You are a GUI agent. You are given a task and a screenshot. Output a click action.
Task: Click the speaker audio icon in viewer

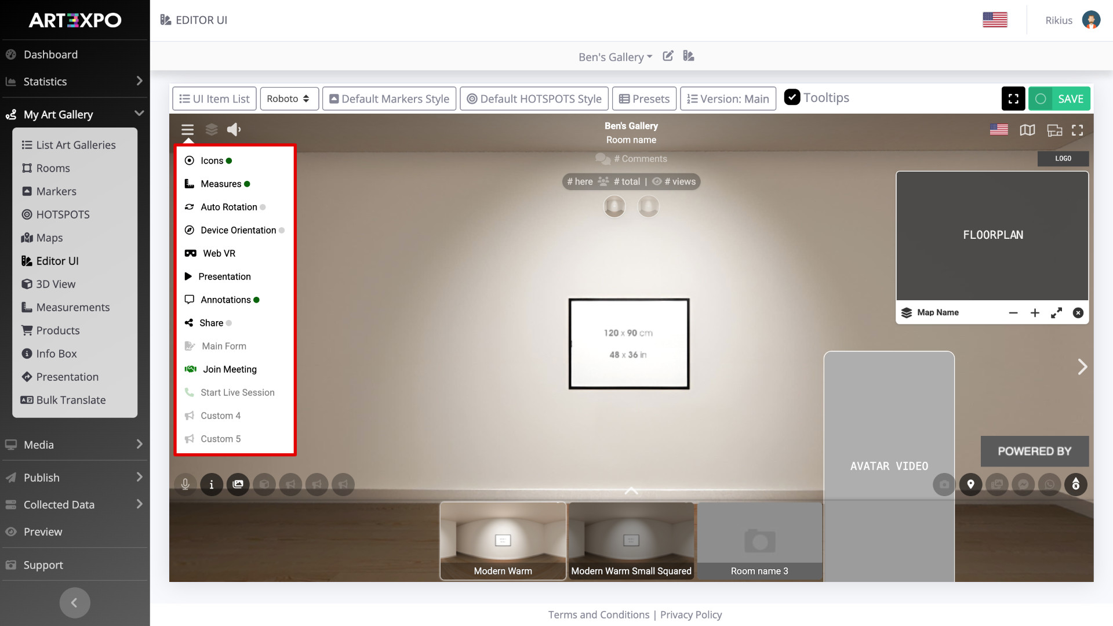(234, 129)
